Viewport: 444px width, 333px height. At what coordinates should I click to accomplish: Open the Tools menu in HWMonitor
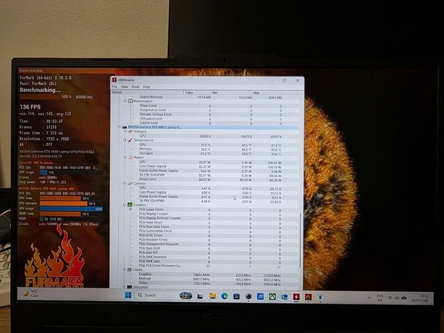tap(135, 87)
